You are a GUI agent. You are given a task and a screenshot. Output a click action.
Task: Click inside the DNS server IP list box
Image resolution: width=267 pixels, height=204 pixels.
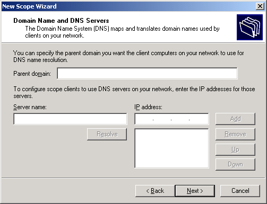[171, 148]
